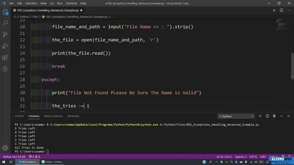Click the except: keyword on line 28
Viewport: 294px width, 165px height.
[51, 80]
